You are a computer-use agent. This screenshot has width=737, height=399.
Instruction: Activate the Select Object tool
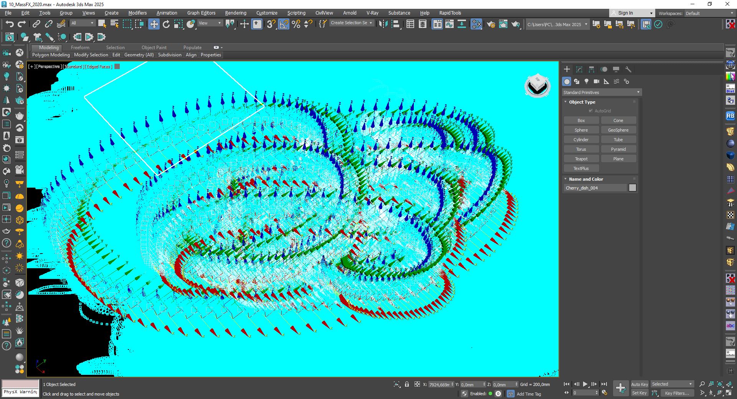102,24
